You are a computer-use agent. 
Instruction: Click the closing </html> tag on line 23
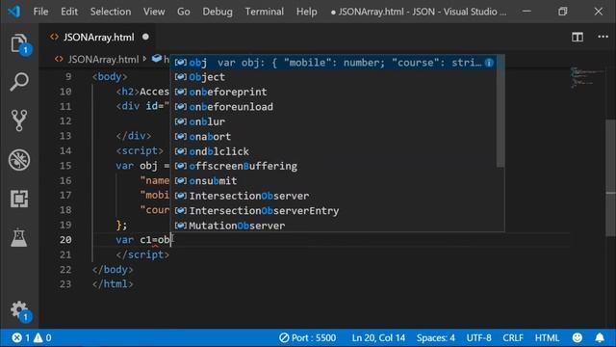113,284
